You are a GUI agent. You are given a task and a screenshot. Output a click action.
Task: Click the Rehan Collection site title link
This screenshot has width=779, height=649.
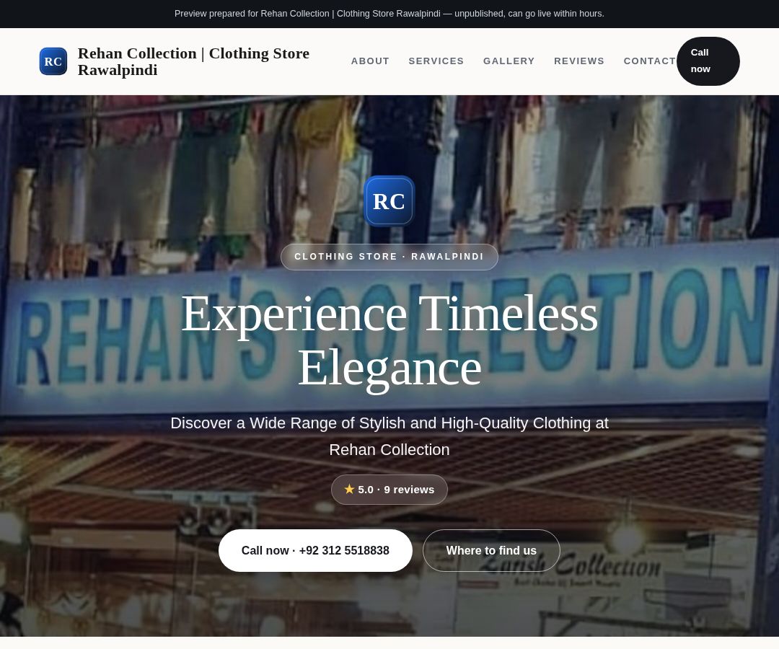pos(193,61)
